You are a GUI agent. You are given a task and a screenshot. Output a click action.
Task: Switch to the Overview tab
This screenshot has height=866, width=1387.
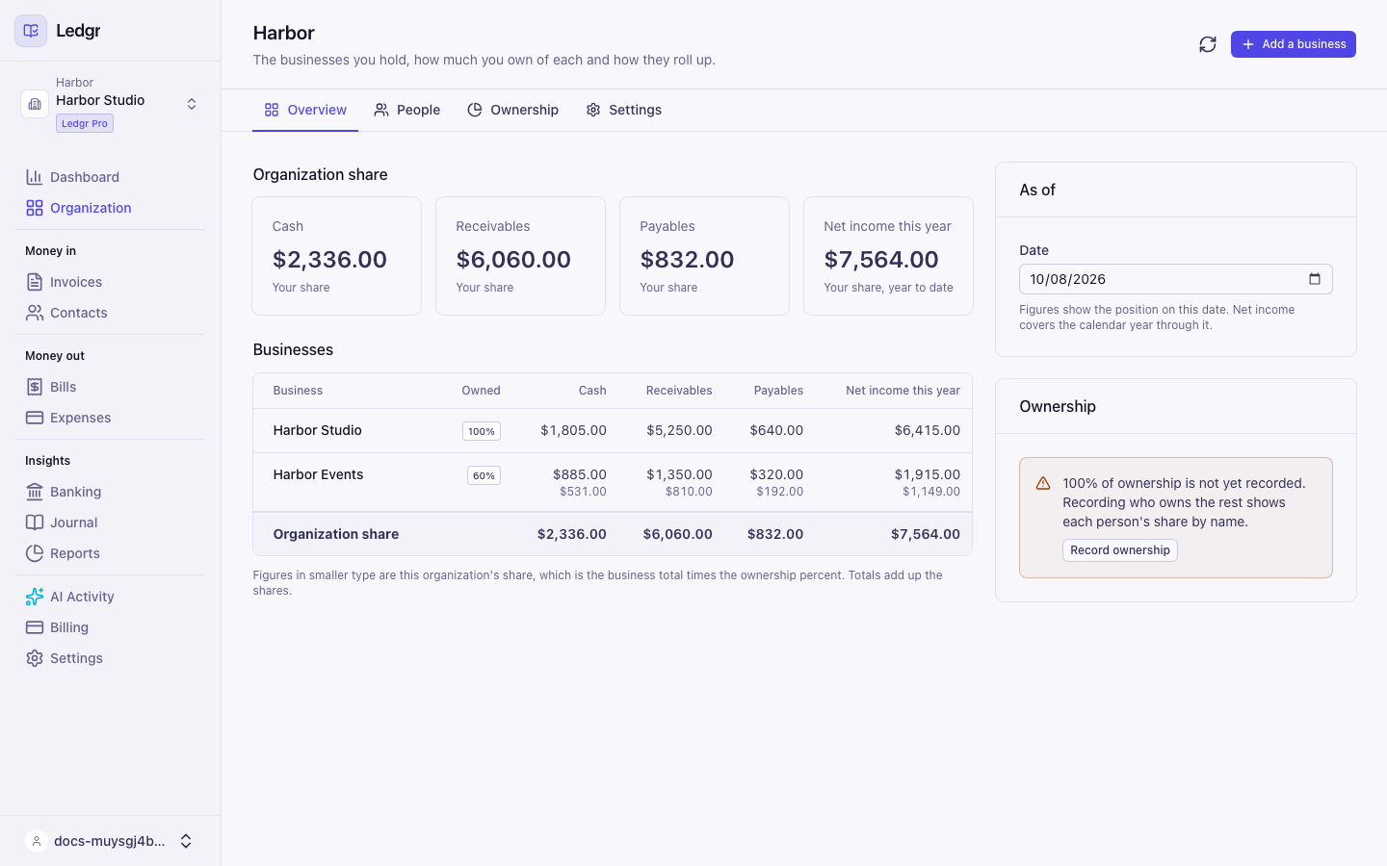[305, 110]
